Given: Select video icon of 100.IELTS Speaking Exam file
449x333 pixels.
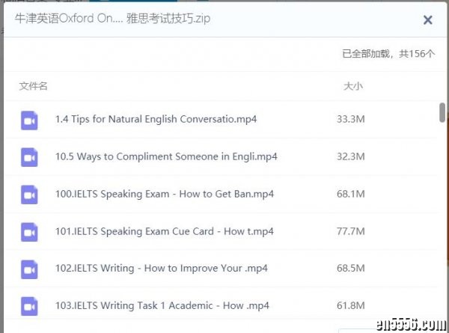Looking at the screenshot, I should 29,195.
